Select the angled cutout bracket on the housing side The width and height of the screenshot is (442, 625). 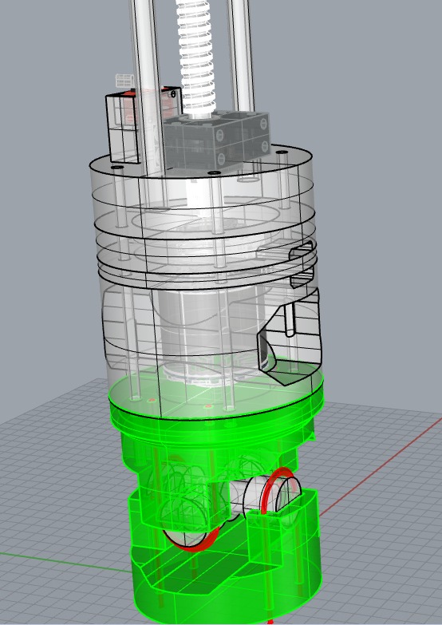tap(289, 337)
